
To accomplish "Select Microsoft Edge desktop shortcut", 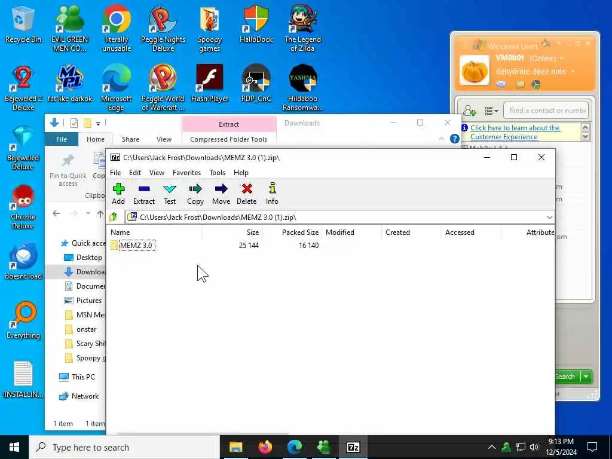I will click(x=117, y=88).
